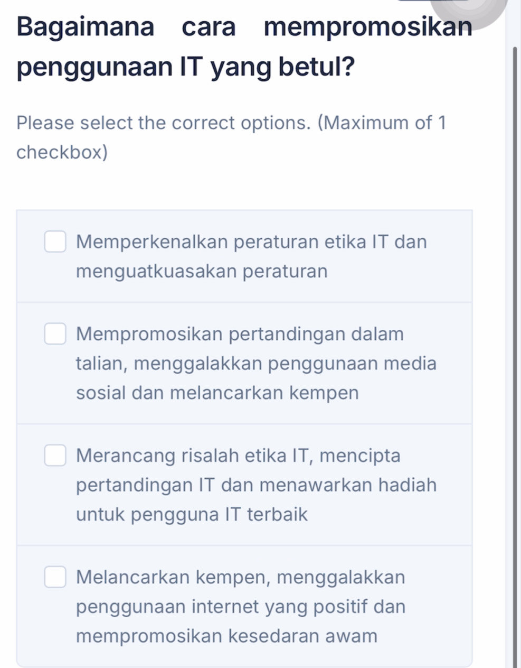Click the 'Please select the correct options' instruction
This screenshot has height=668, width=521.
click(x=231, y=123)
